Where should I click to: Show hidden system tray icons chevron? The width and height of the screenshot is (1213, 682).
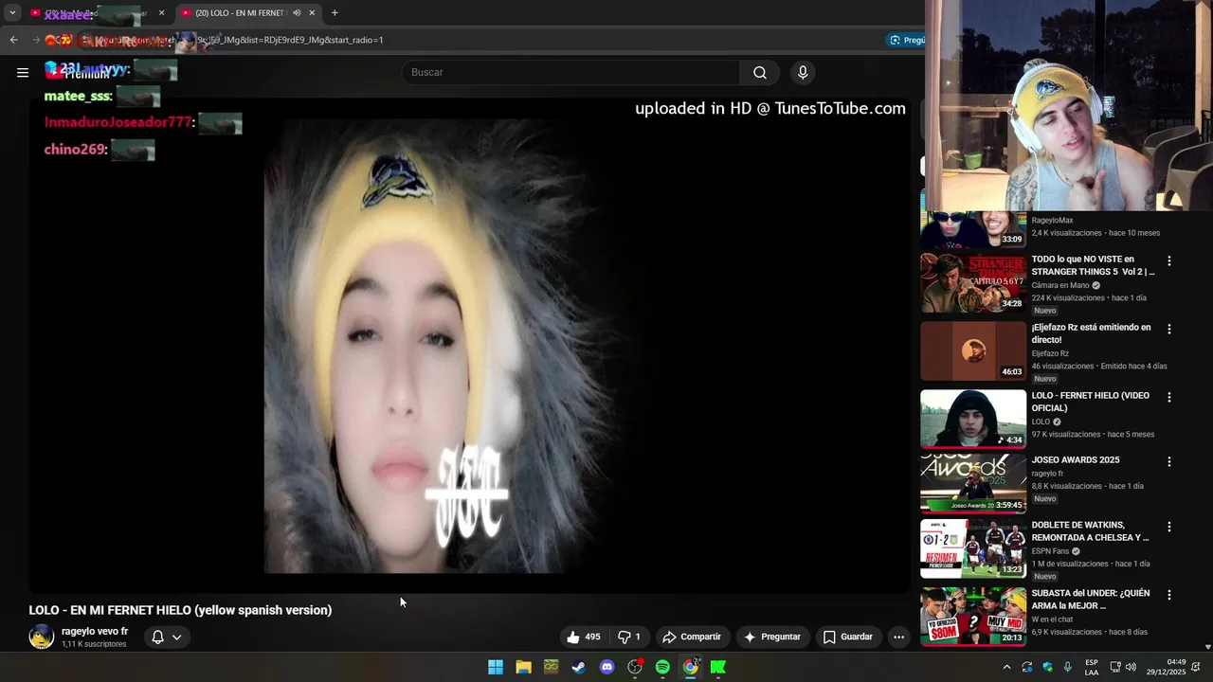click(1006, 667)
